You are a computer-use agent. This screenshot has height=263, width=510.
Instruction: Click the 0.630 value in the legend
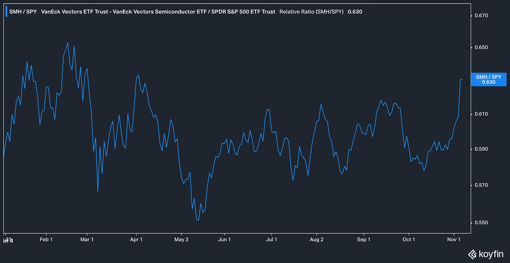(x=355, y=12)
